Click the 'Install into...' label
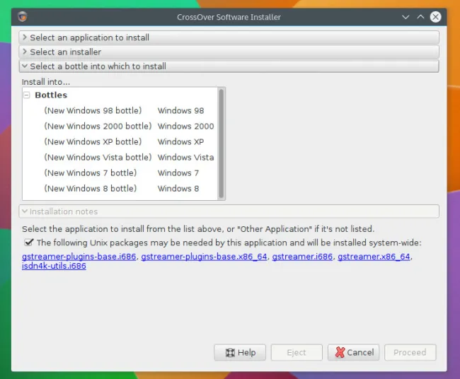Screen dimensions: 460x379 click(46, 82)
